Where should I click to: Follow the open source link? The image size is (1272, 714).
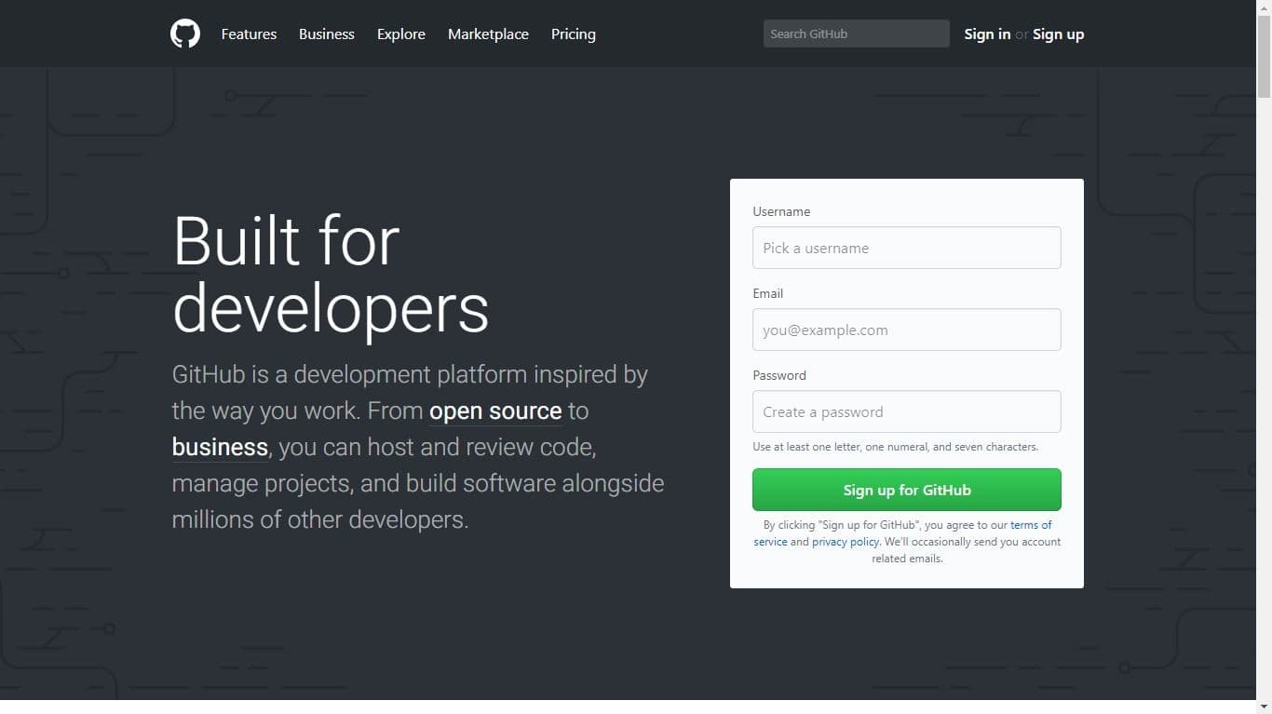[494, 411]
